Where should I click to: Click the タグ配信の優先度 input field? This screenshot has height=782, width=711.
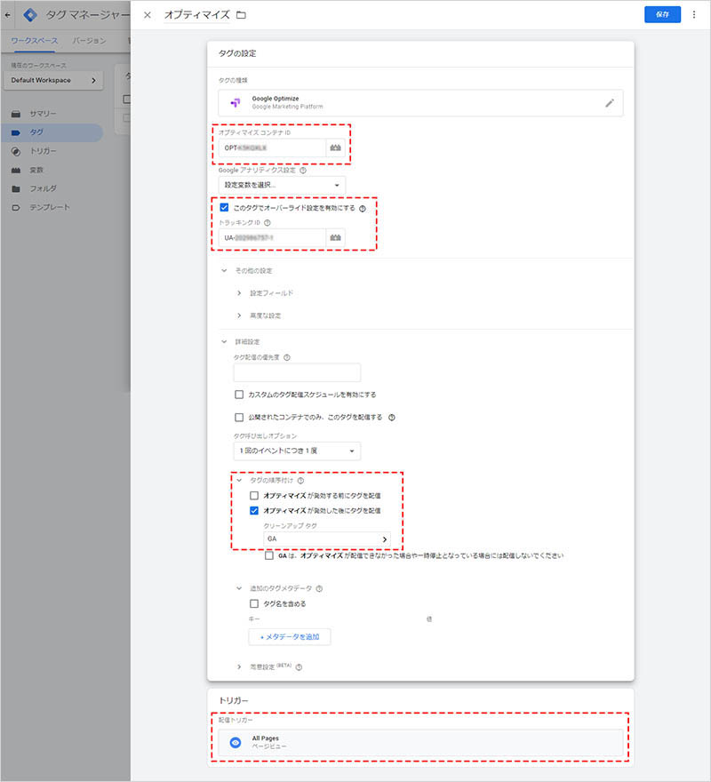297,372
